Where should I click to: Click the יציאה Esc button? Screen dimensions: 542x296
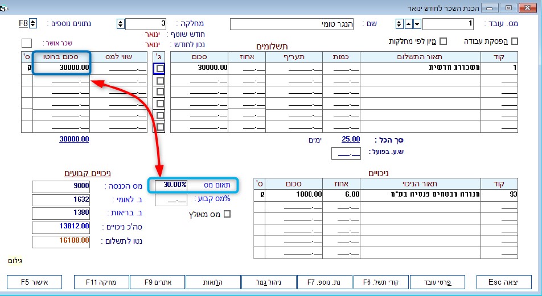tap(504, 282)
